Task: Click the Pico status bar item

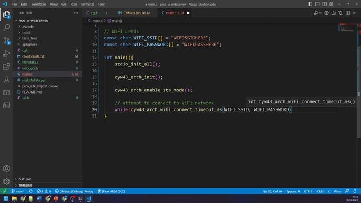Action: (337, 191)
